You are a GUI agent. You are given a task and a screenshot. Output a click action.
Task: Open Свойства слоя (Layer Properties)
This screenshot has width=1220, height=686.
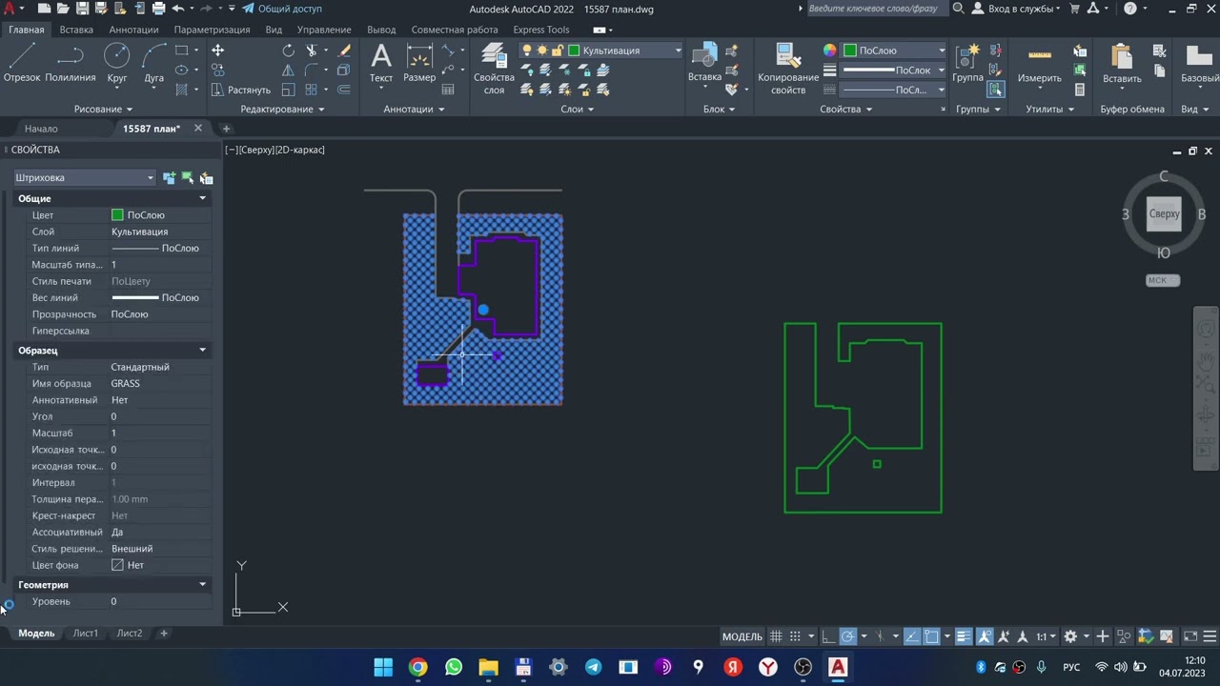(494, 69)
